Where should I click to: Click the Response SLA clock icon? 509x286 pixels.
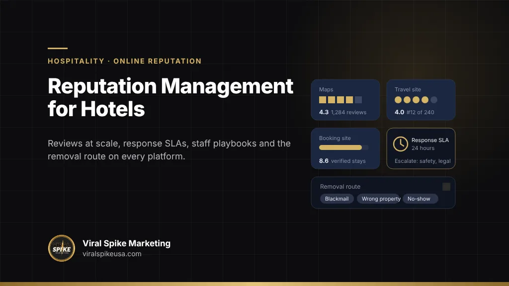[x=401, y=143]
